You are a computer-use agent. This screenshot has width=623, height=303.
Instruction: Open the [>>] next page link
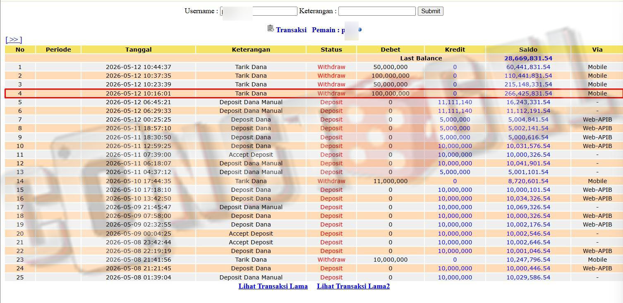tap(14, 40)
